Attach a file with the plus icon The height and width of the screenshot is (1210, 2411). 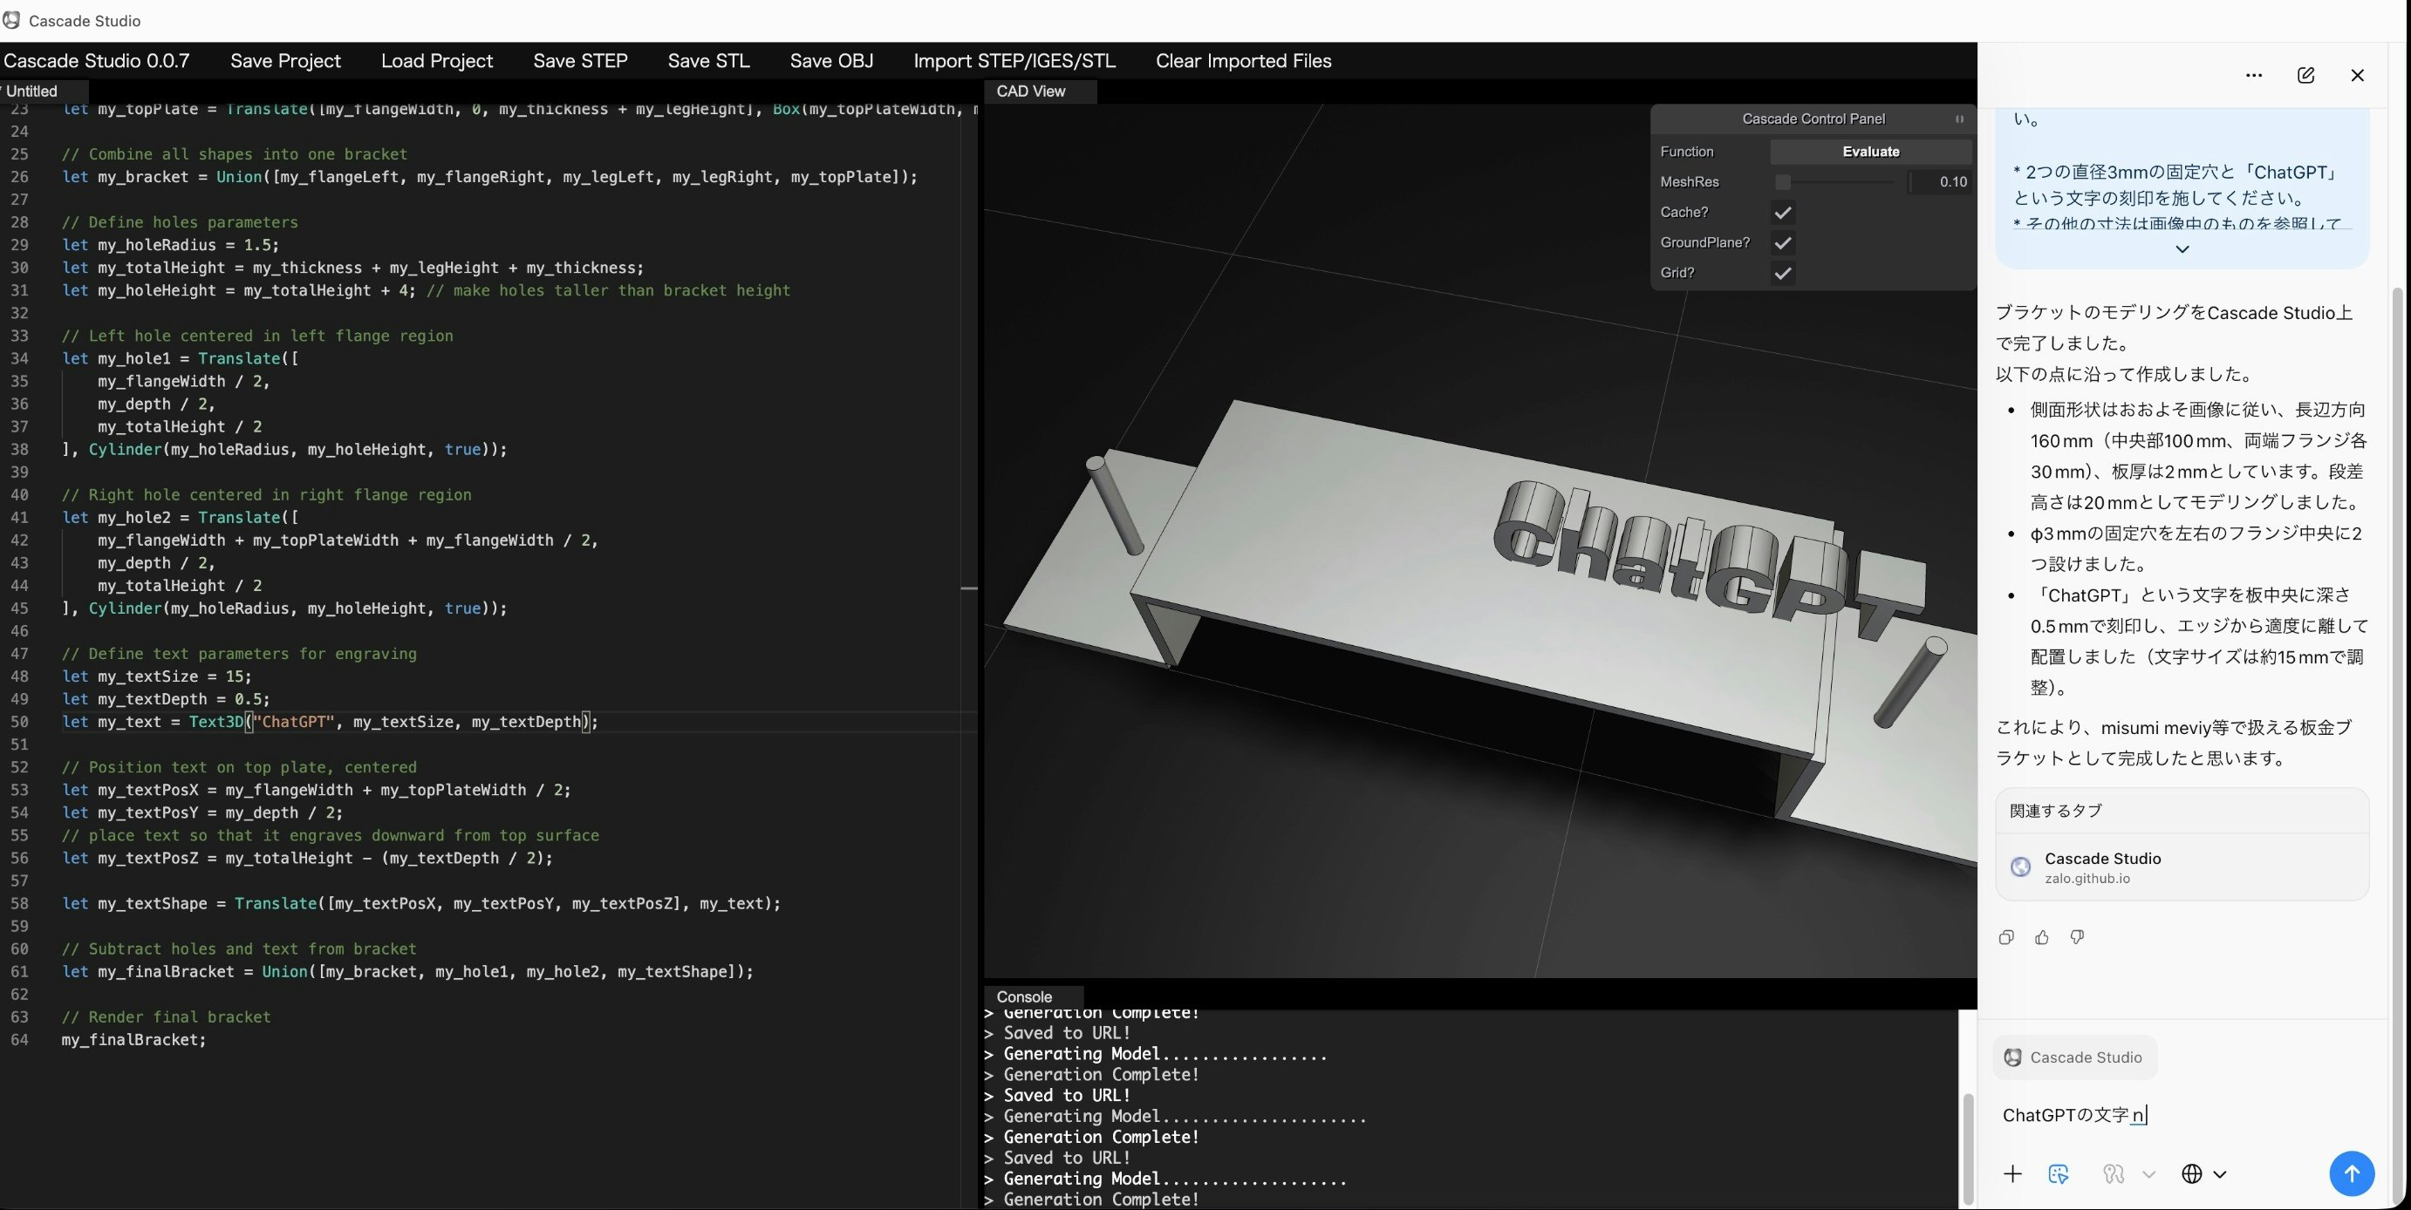(2013, 1174)
